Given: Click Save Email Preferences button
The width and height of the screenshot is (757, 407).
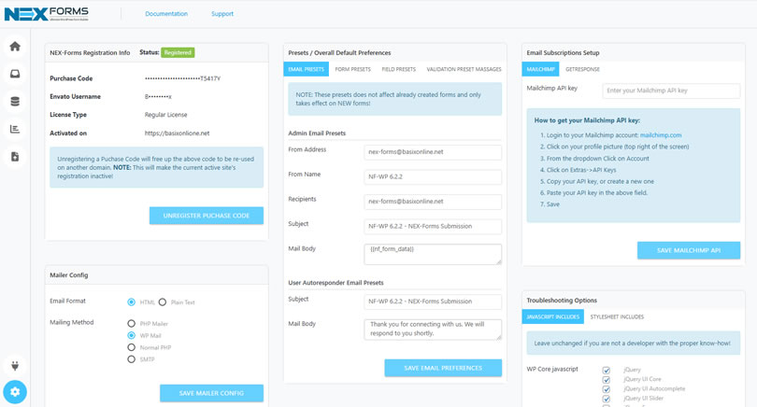Looking at the screenshot, I should tap(443, 368).
